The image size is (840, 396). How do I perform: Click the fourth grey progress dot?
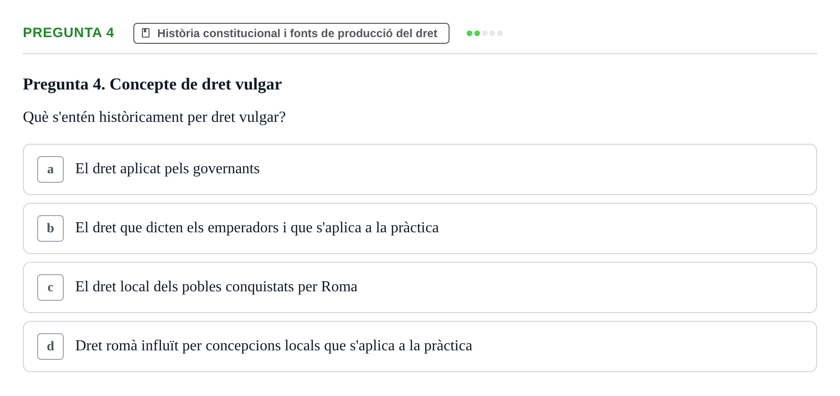tap(492, 33)
